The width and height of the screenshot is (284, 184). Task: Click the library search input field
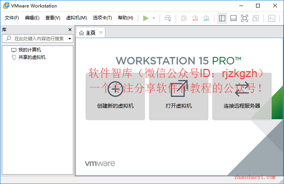[x=38, y=38]
